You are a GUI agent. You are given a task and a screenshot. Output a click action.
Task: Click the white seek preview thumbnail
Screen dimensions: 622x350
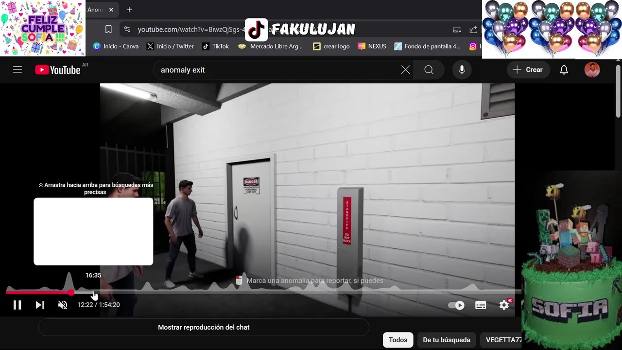click(93, 231)
